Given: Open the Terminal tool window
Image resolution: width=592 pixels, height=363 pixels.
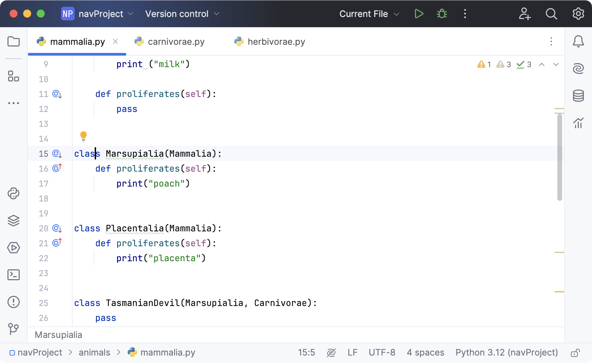Looking at the screenshot, I should coord(14,275).
